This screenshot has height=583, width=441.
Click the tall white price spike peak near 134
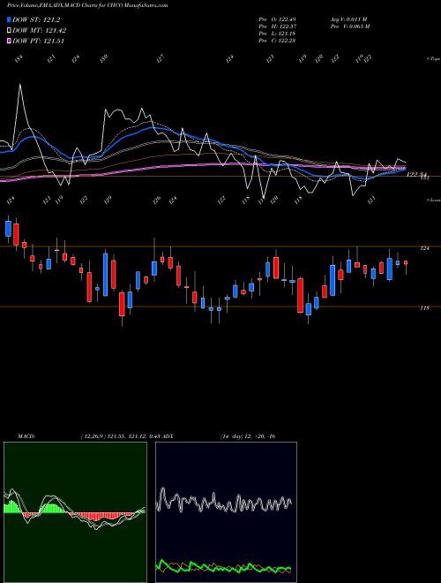[19, 85]
